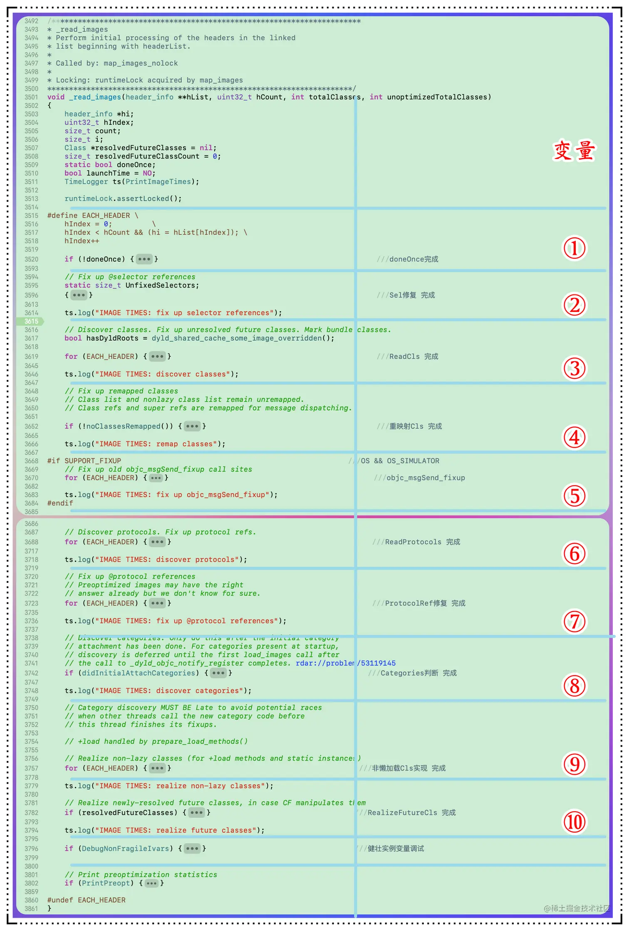Screen dimensions: 629x931
Task: Click comment '// Print preoptimization statistics'
Action: [141, 875]
